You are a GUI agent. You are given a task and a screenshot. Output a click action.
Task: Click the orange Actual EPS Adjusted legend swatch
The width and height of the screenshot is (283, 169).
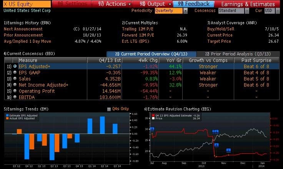[7, 119]
